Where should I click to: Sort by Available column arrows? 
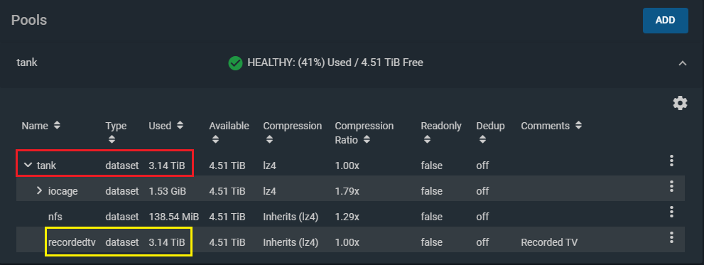point(215,140)
